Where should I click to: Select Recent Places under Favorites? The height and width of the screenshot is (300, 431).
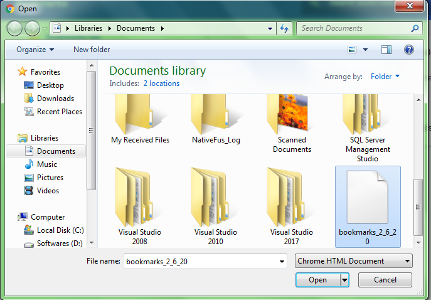click(x=53, y=112)
